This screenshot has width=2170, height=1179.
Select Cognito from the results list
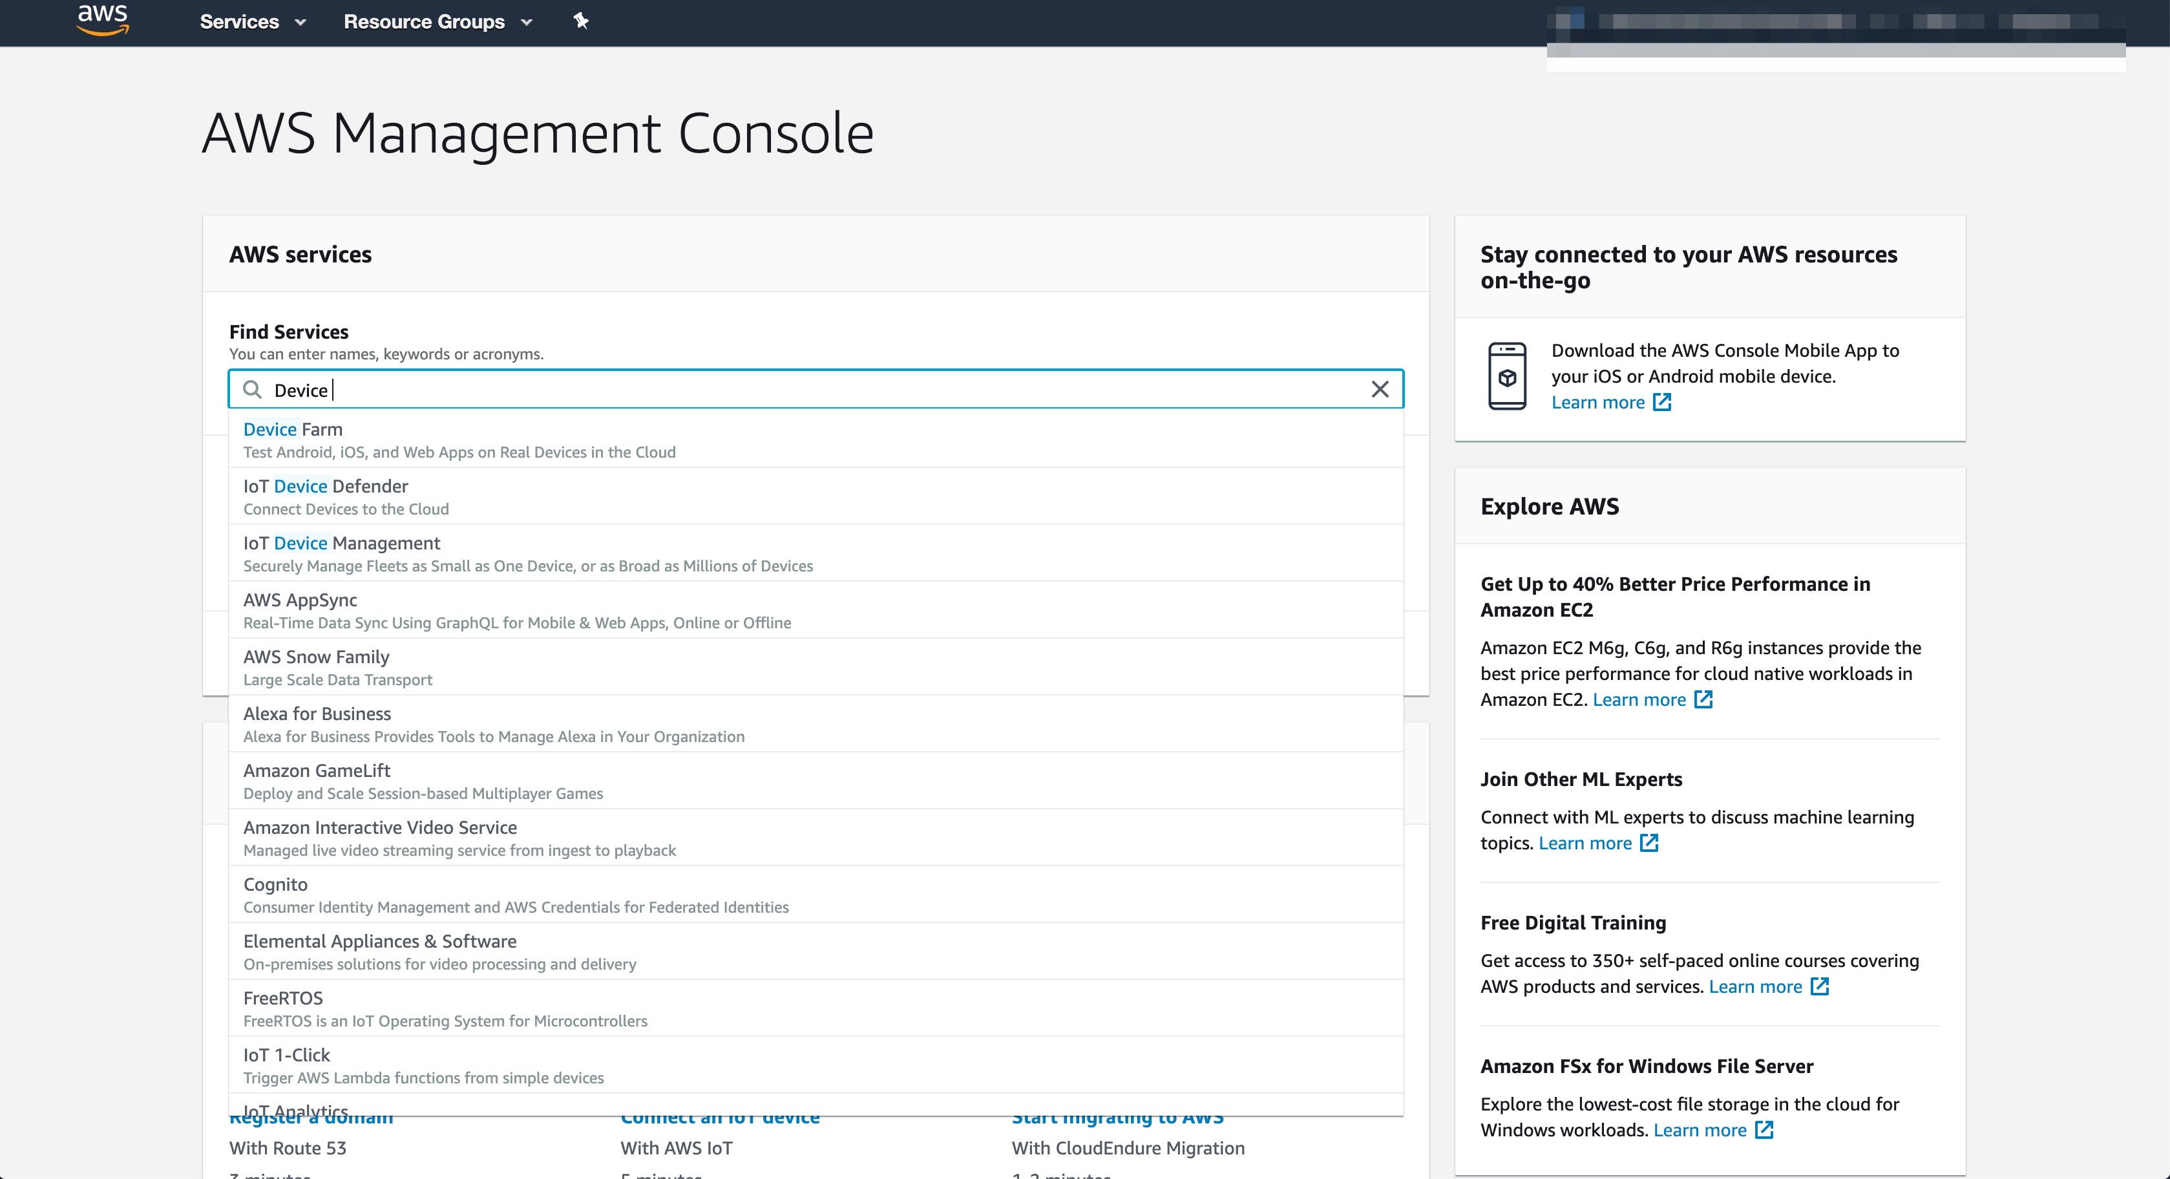click(x=275, y=885)
